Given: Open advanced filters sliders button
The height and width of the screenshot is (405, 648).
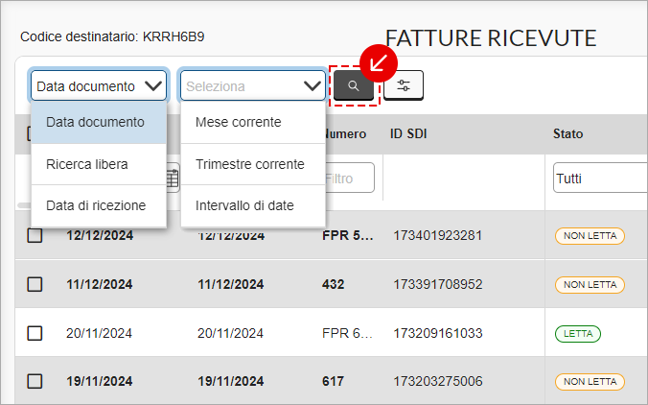Looking at the screenshot, I should (404, 85).
